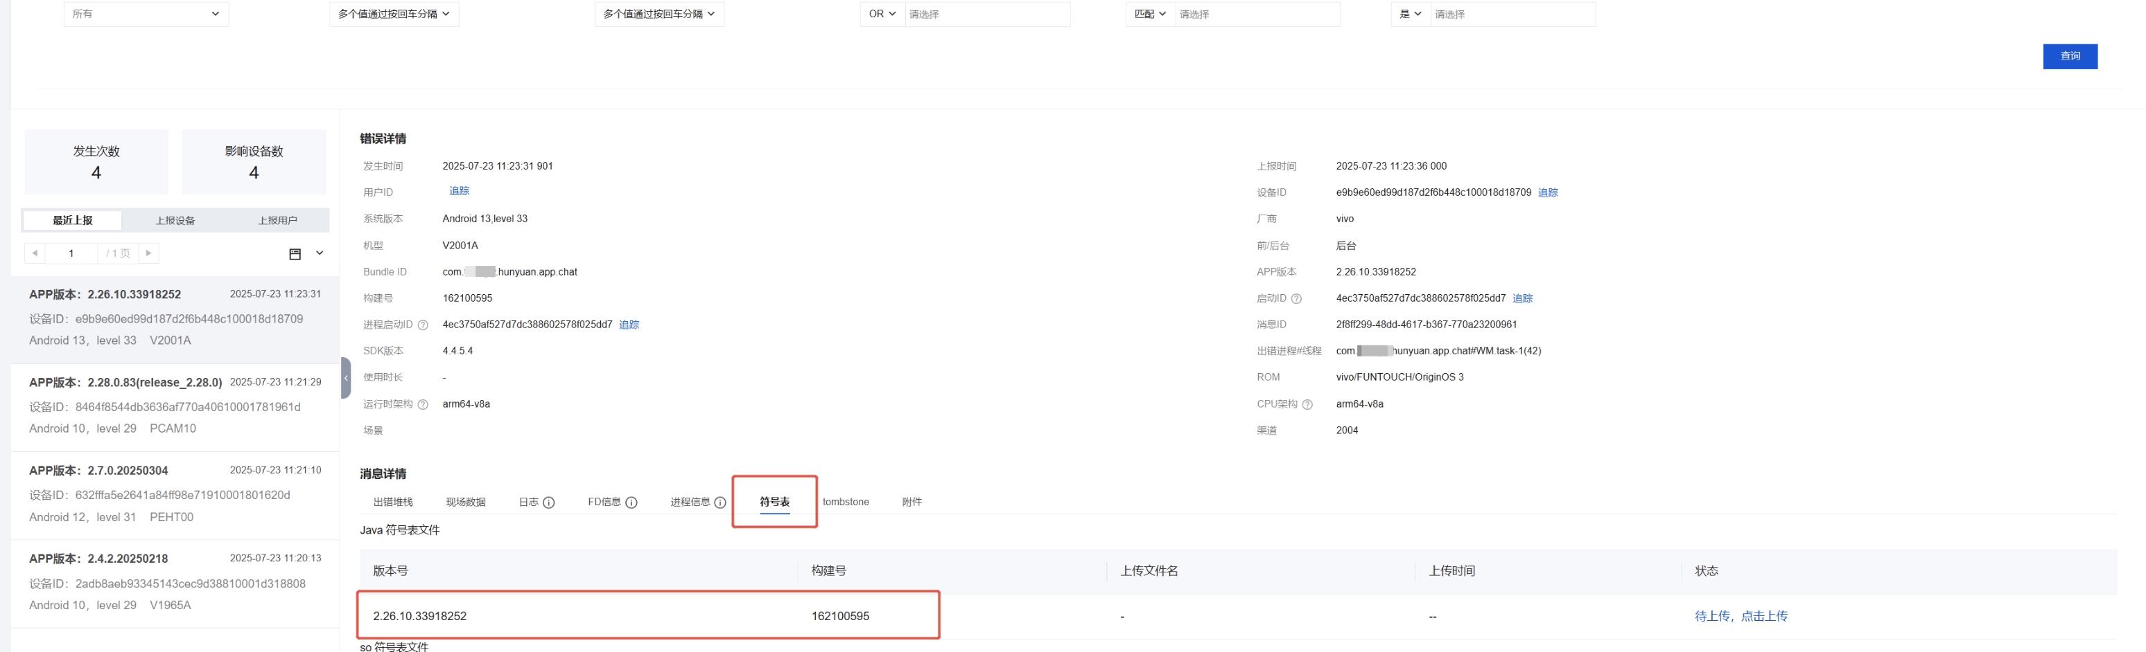Click info icon on 日志 tab

pyautogui.click(x=548, y=502)
